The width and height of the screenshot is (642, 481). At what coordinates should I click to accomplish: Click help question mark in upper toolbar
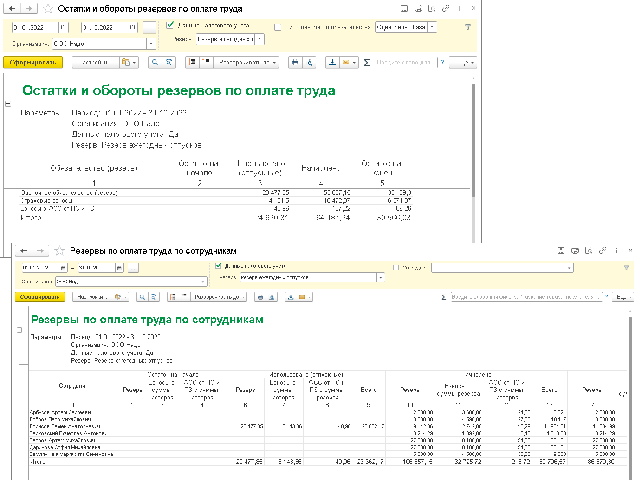click(442, 62)
